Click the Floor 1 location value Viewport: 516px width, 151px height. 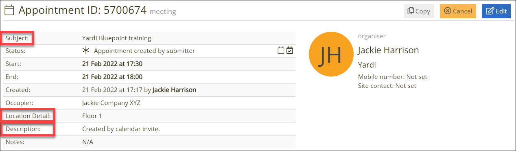[92, 116]
